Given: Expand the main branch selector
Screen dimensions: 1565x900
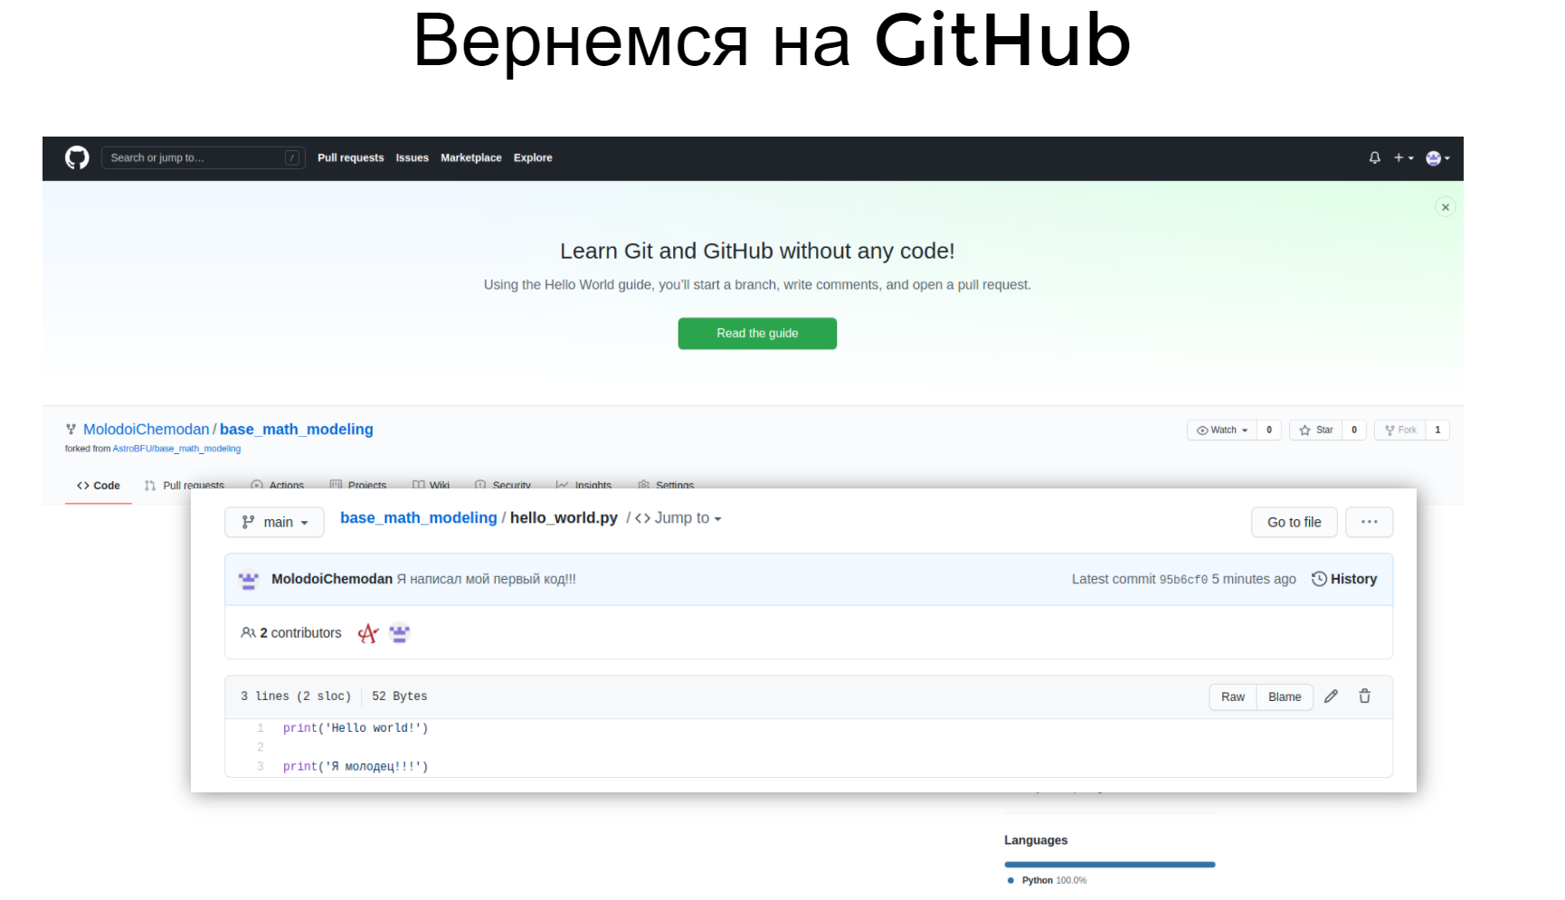Looking at the screenshot, I should point(274,522).
